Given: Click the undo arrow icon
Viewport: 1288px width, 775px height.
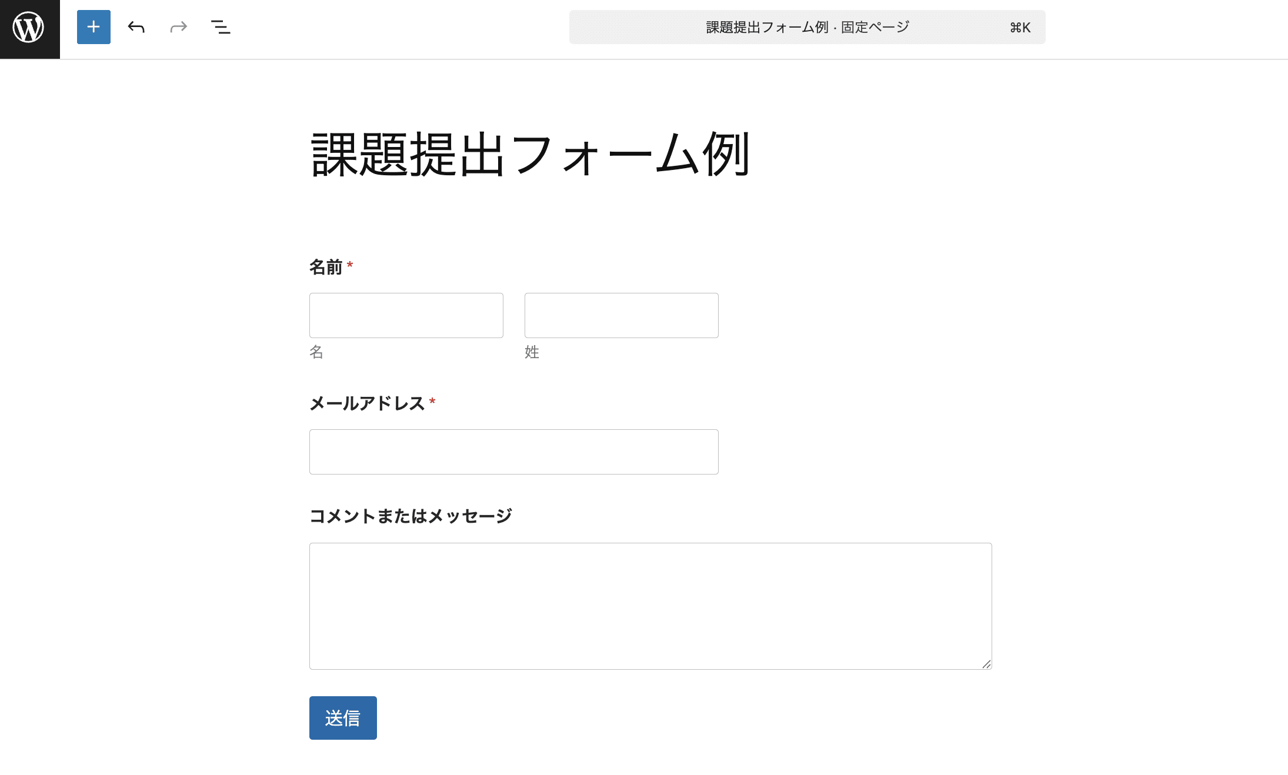Looking at the screenshot, I should (x=135, y=27).
